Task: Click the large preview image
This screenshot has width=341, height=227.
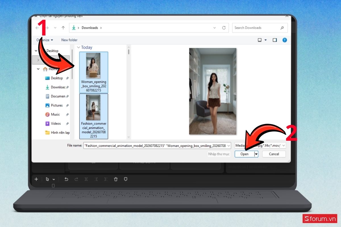Action: coord(213,91)
